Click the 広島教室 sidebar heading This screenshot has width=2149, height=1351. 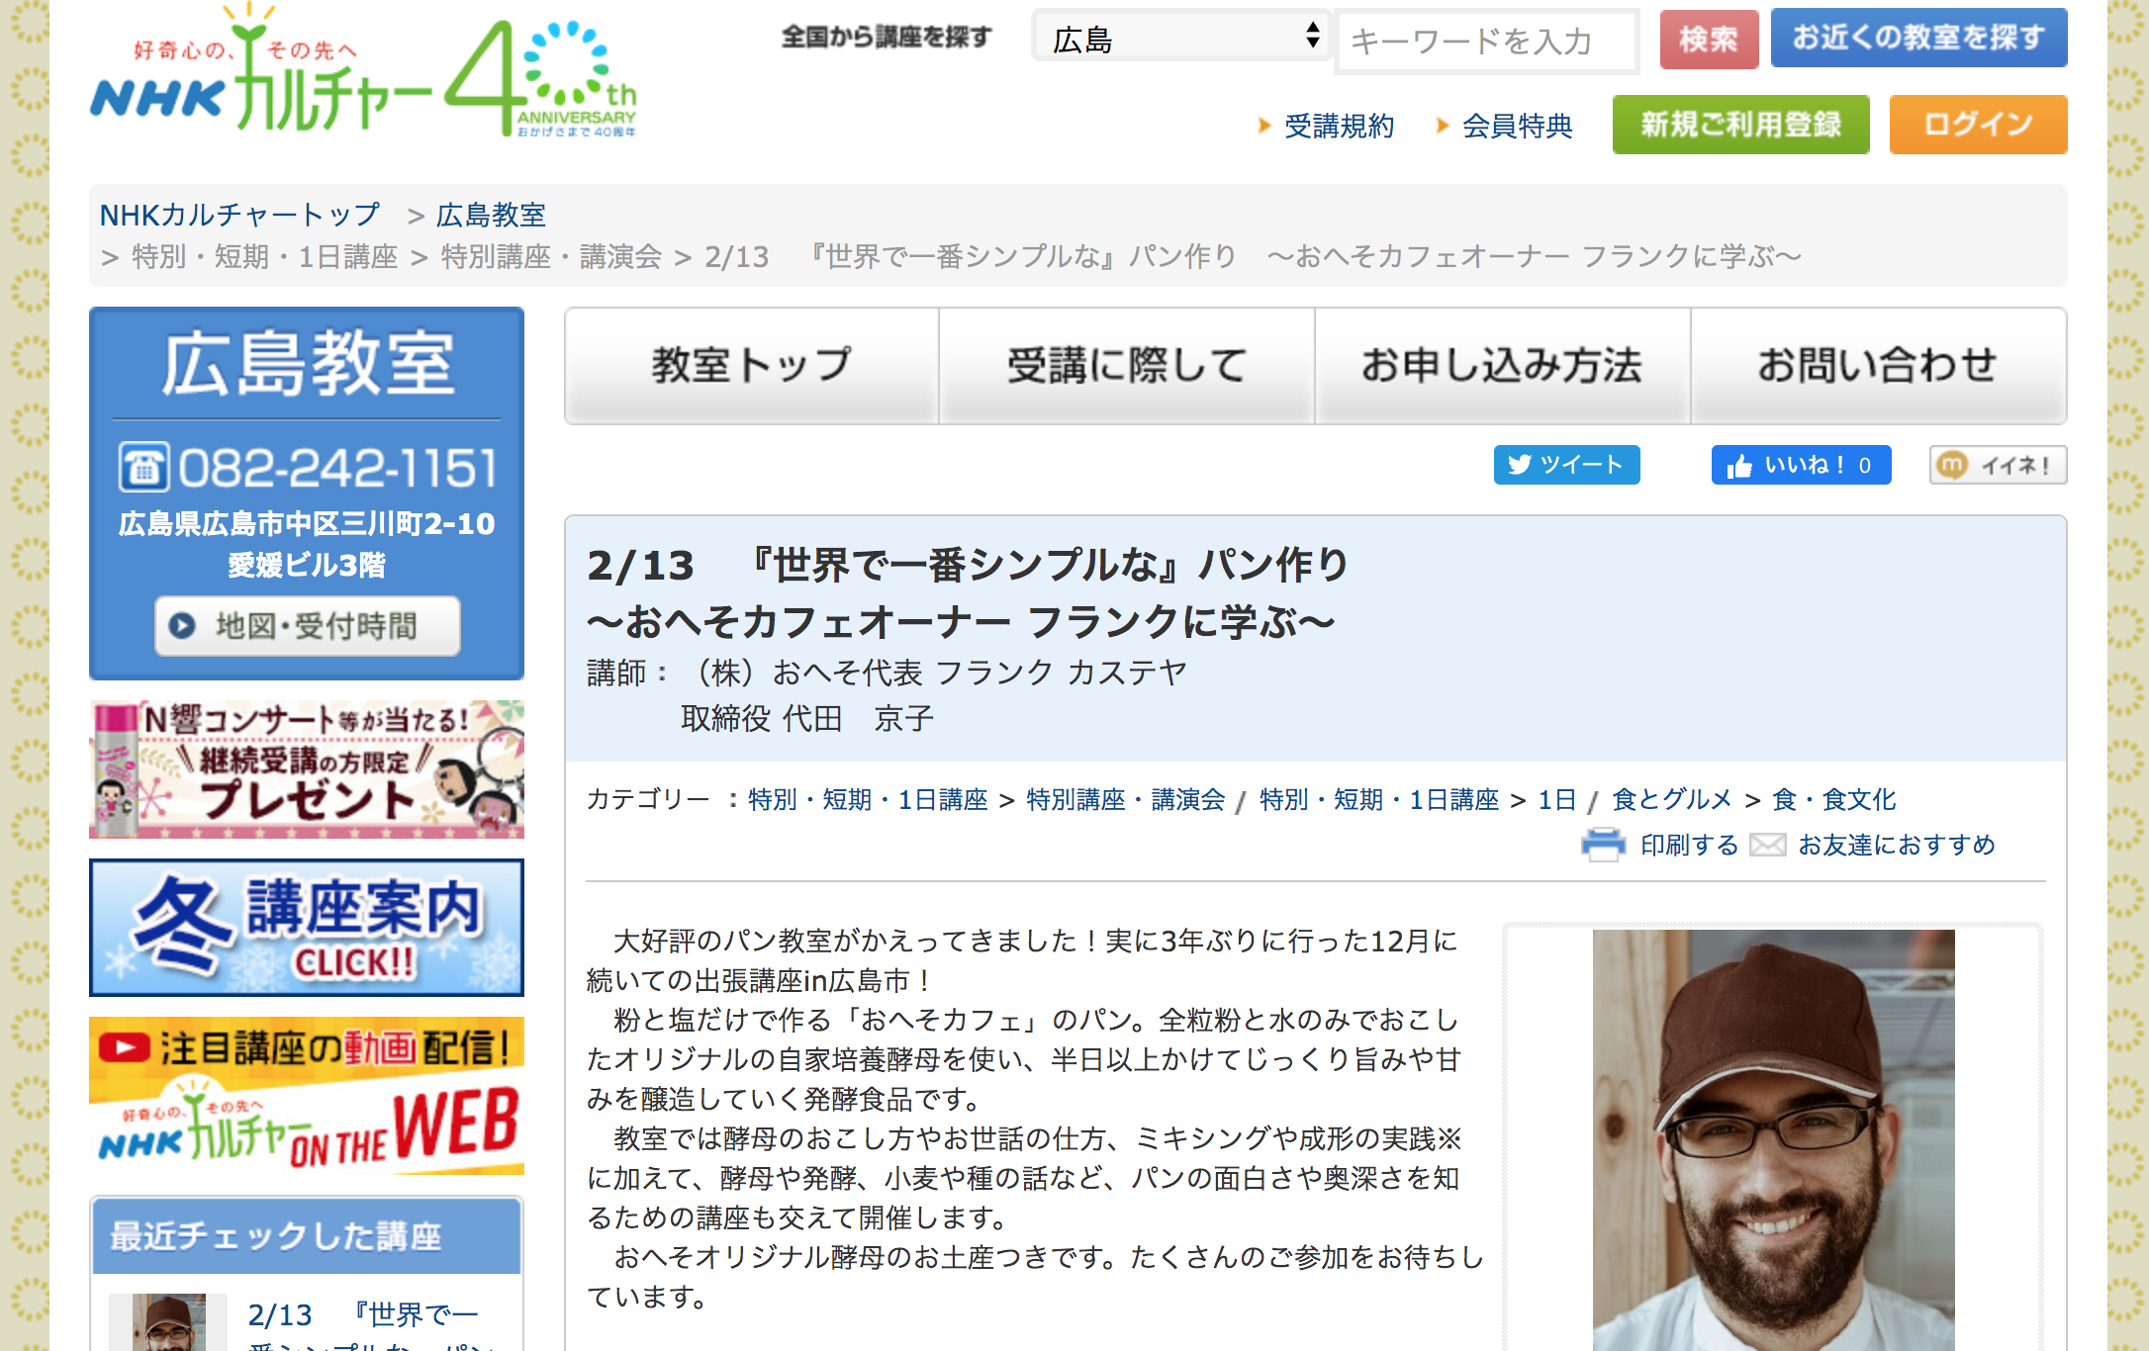(307, 364)
